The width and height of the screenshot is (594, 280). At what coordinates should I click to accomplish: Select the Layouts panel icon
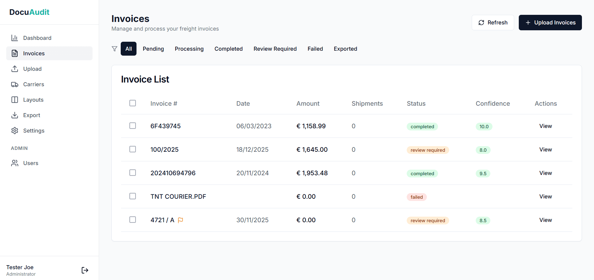(15, 100)
